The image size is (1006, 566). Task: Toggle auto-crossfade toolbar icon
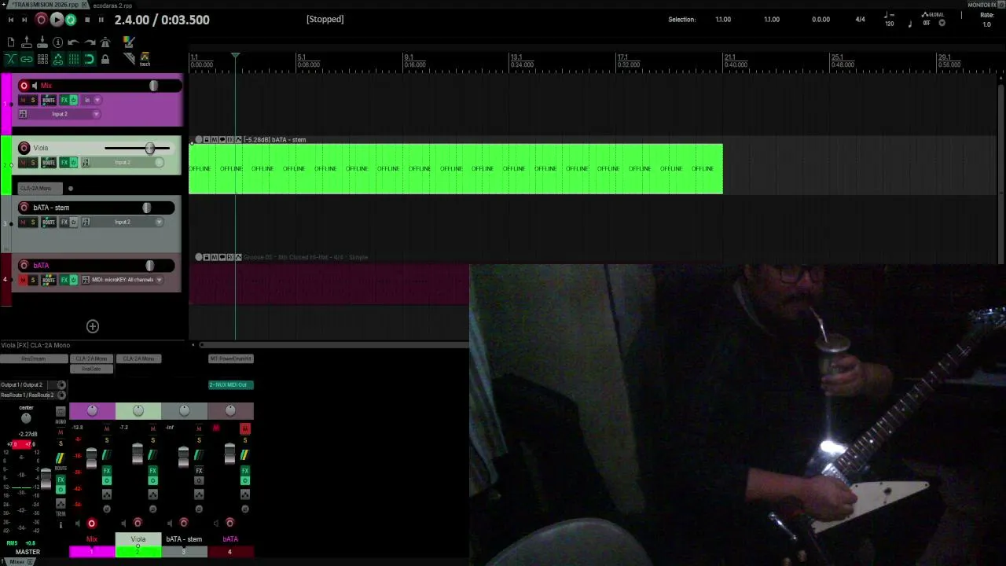[x=10, y=59]
